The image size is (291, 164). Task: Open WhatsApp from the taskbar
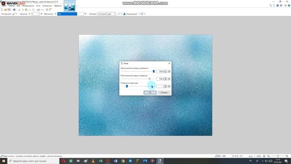(x=71, y=161)
